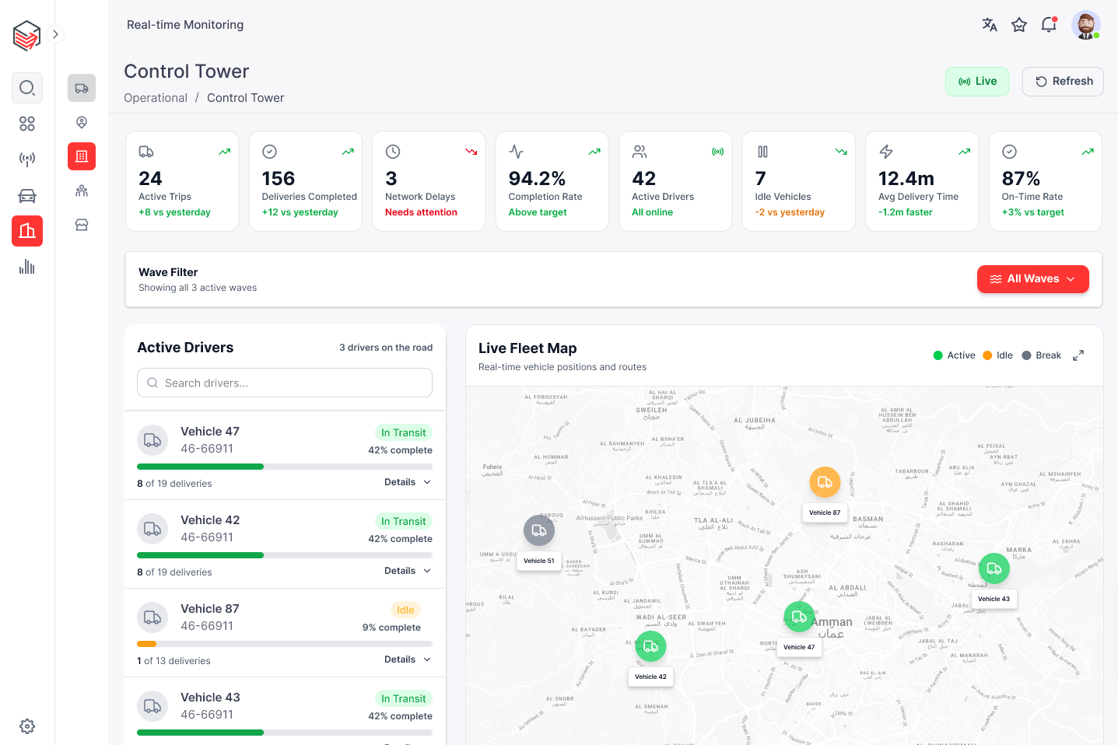Screen dimensions: 1118x745
Task: Expand the fleet map to fullscreen
Action: [1078, 355]
